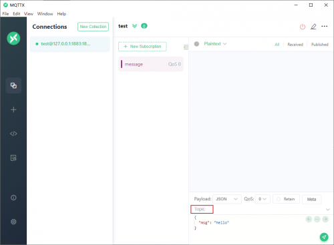Open the Plaintext format dropdown
Viewport: 334px width, 245px height.
click(x=215, y=44)
